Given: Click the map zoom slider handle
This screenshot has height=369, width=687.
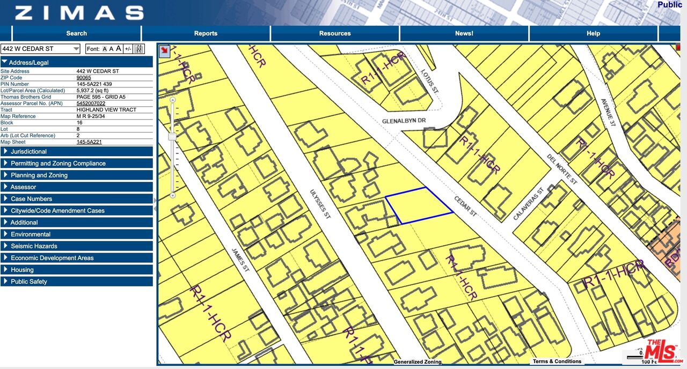Looking at the screenshot, I should point(172,137).
